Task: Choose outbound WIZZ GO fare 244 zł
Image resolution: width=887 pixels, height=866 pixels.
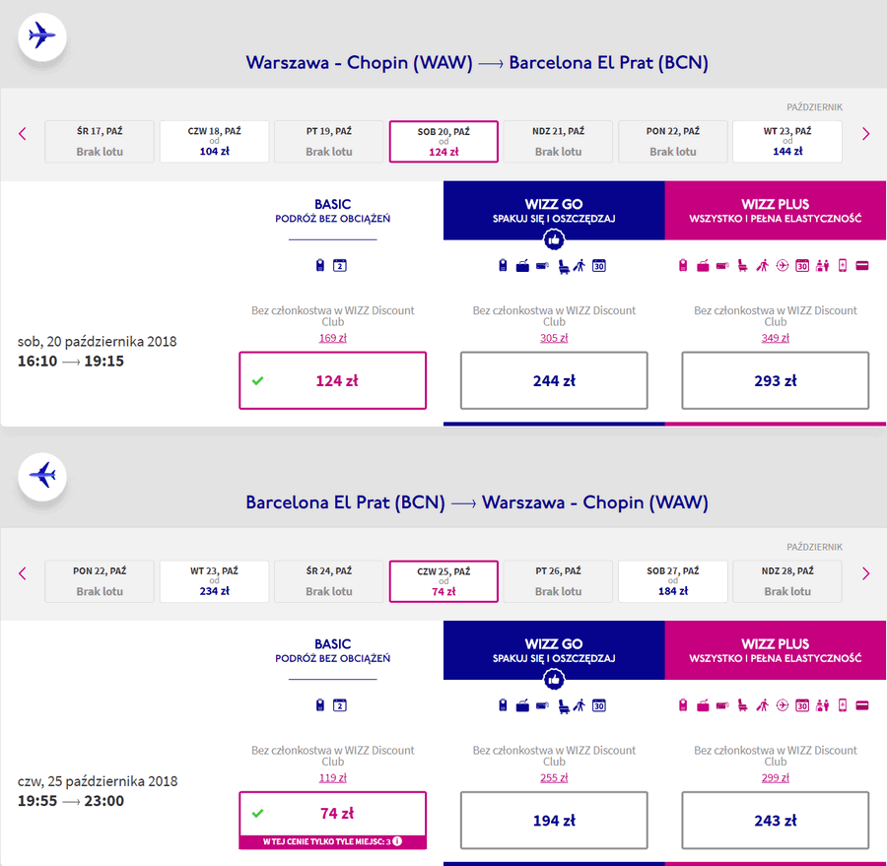Action: (554, 380)
